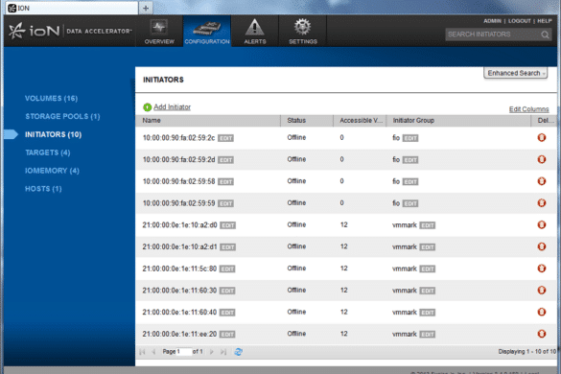The width and height of the screenshot is (561, 374).
Task: Delete initiator 10:00:00:90:fa:02:59:2c
Action: [542, 137]
